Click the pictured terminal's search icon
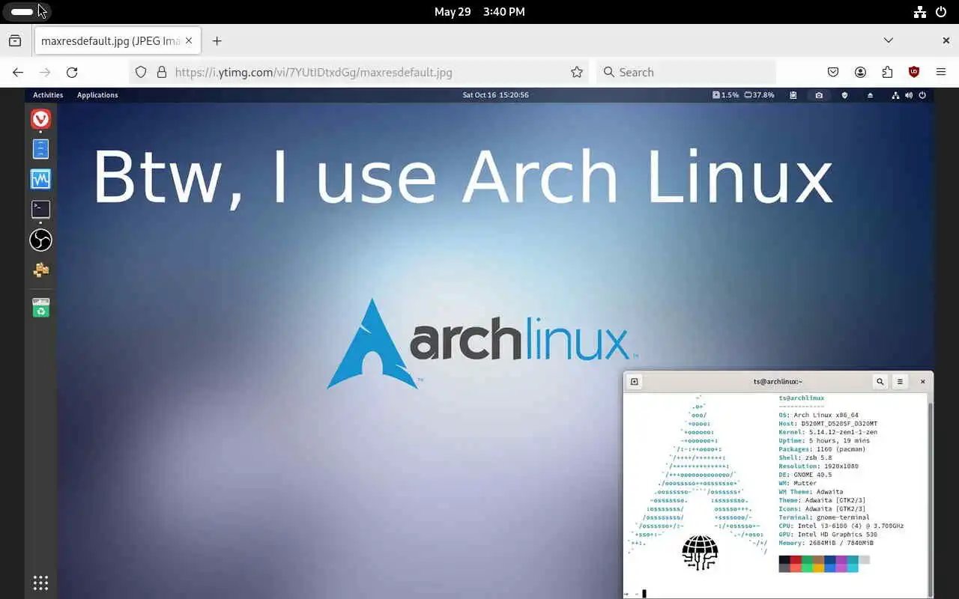This screenshot has width=959, height=599. click(x=880, y=382)
